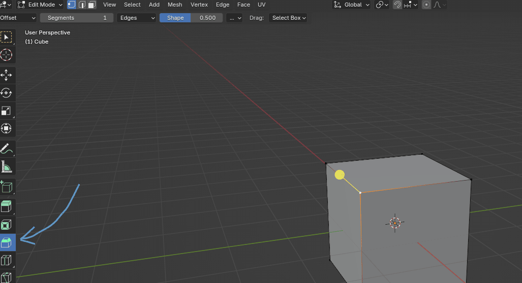This screenshot has height=283, width=522.
Task: Open the Edit Mode dropdown
Action: coord(40,5)
